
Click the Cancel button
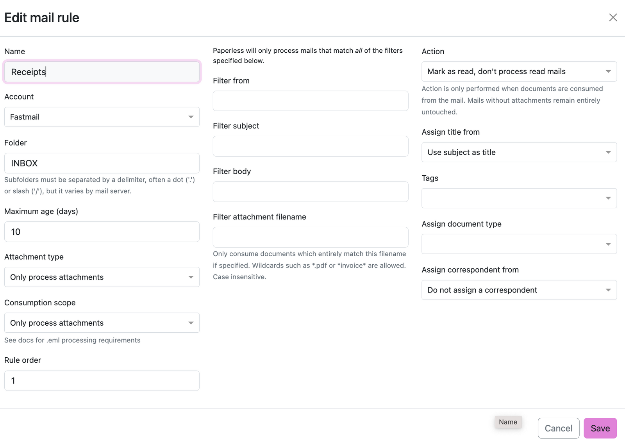558,428
